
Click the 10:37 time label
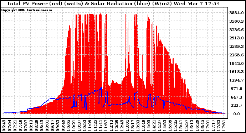[79, 126]
